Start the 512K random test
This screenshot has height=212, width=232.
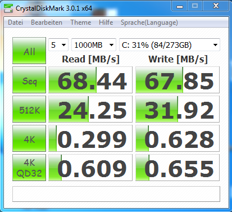point(29,109)
